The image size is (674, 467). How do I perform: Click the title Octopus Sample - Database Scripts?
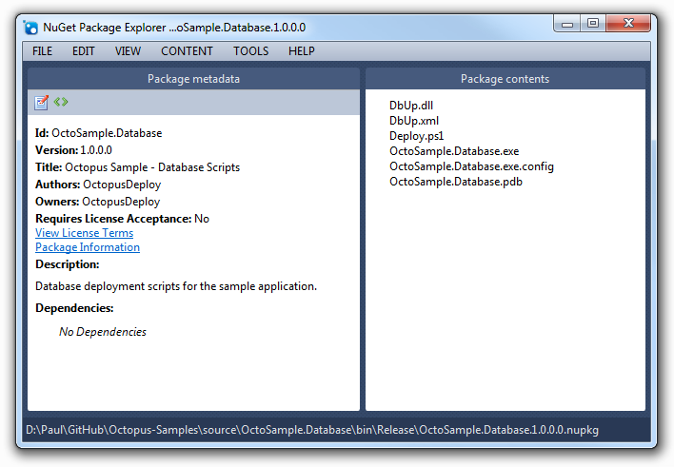coord(152,167)
